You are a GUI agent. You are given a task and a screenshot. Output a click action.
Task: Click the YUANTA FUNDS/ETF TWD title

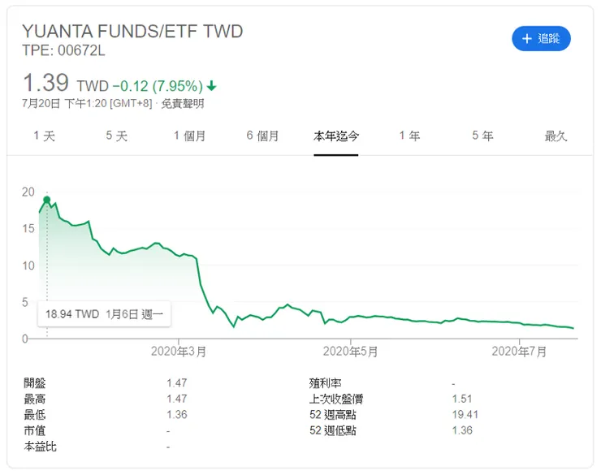[132, 32]
